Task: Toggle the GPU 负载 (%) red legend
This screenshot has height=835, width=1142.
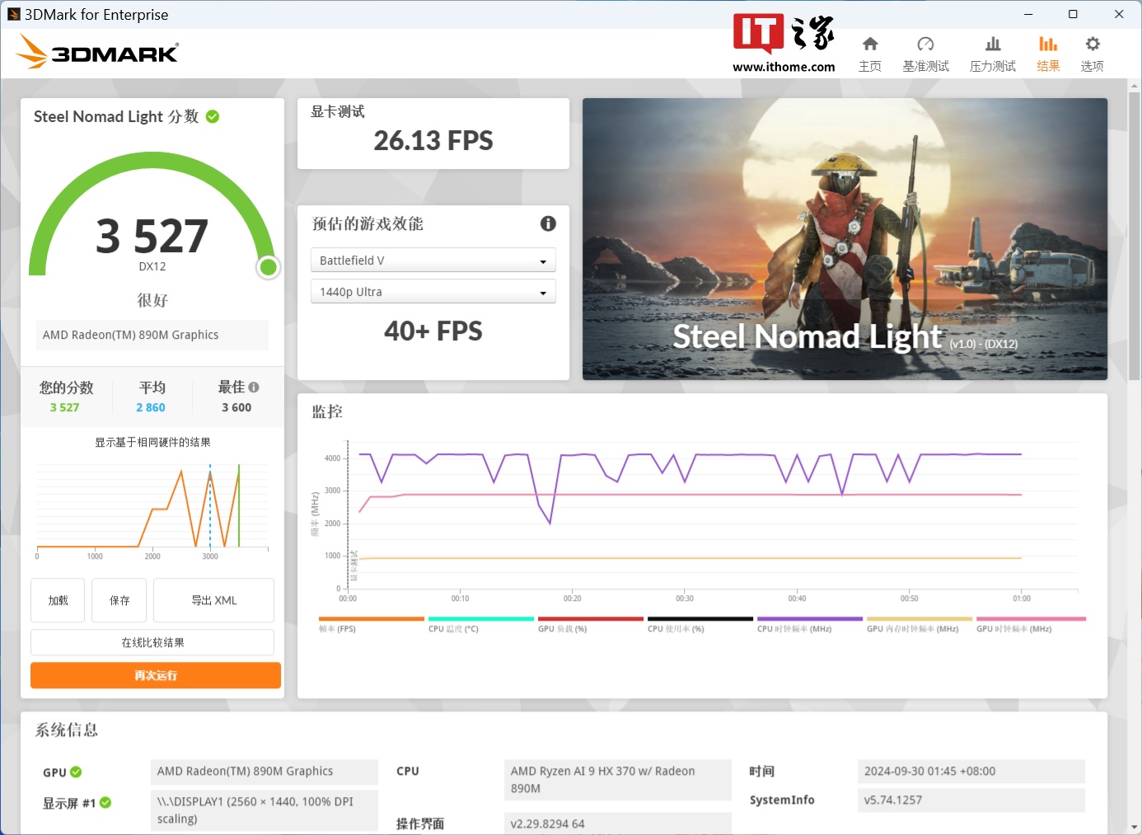Action: click(590, 625)
